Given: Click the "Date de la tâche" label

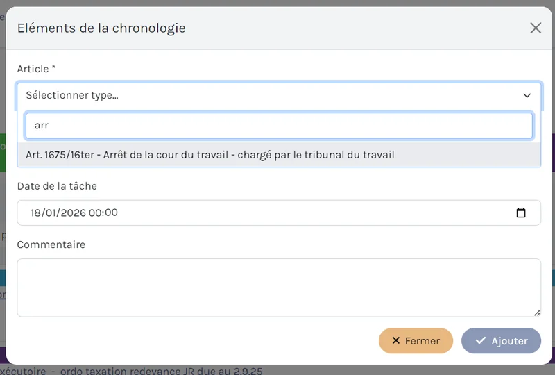Looking at the screenshot, I should (x=57, y=185).
